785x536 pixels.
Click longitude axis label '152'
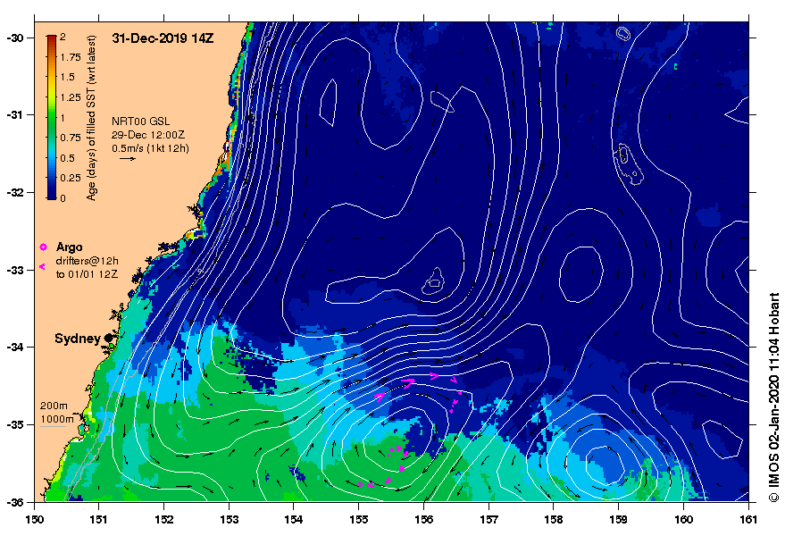tap(164, 519)
